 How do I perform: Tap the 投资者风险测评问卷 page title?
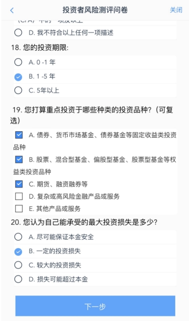95,10
